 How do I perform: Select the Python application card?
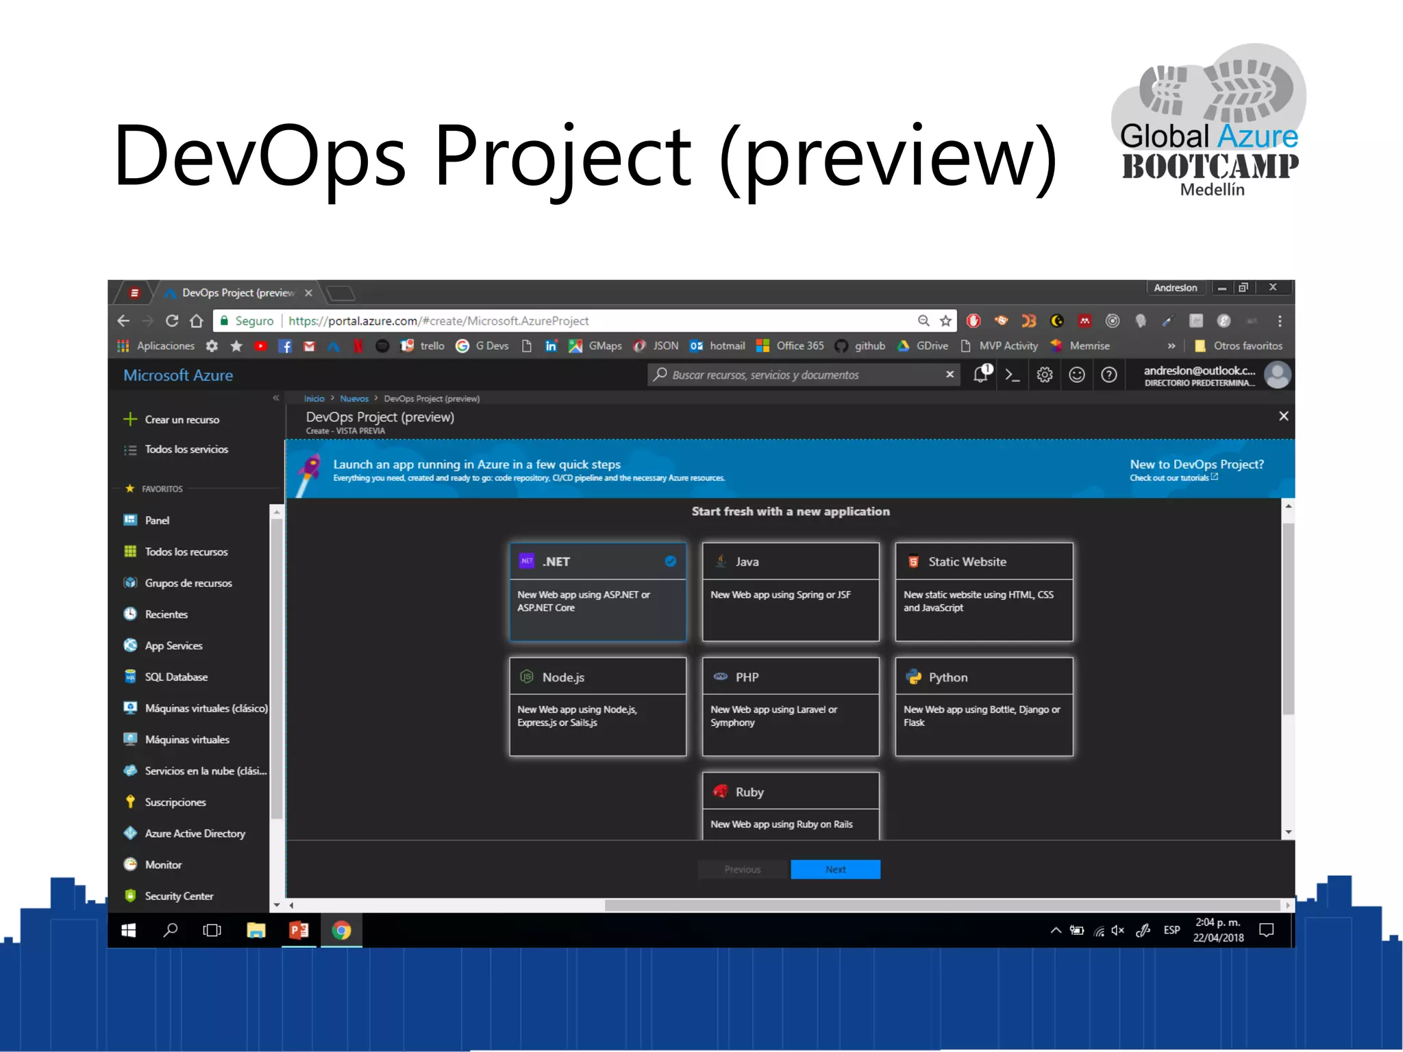click(984, 707)
